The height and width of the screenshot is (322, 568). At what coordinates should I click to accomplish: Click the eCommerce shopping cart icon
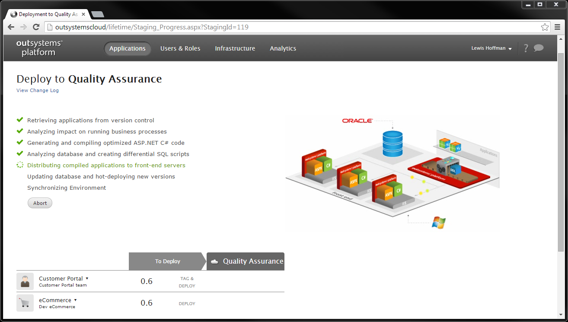click(x=25, y=303)
